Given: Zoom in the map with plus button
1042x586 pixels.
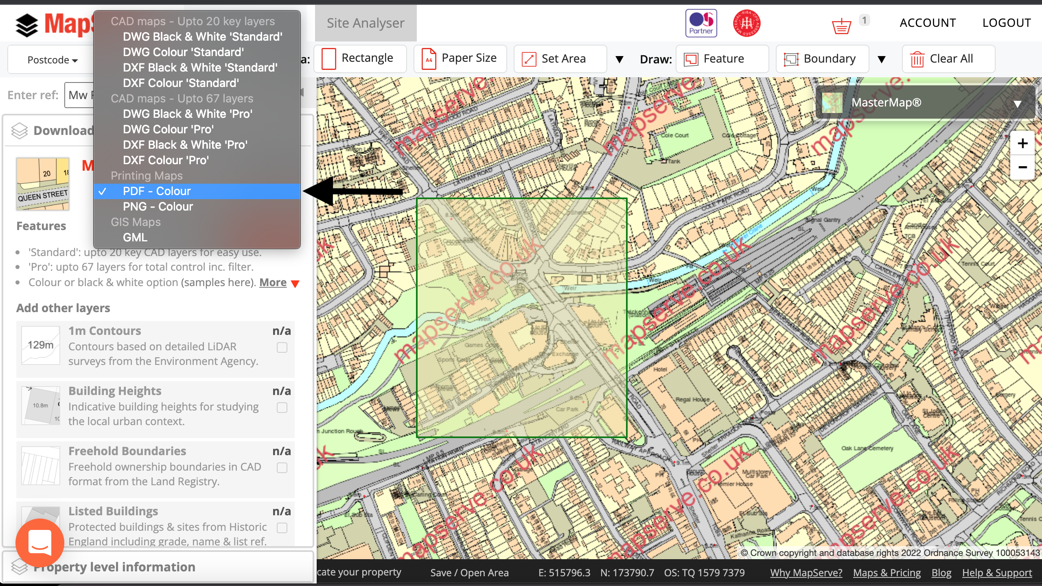Looking at the screenshot, I should click(x=1022, y=143).
